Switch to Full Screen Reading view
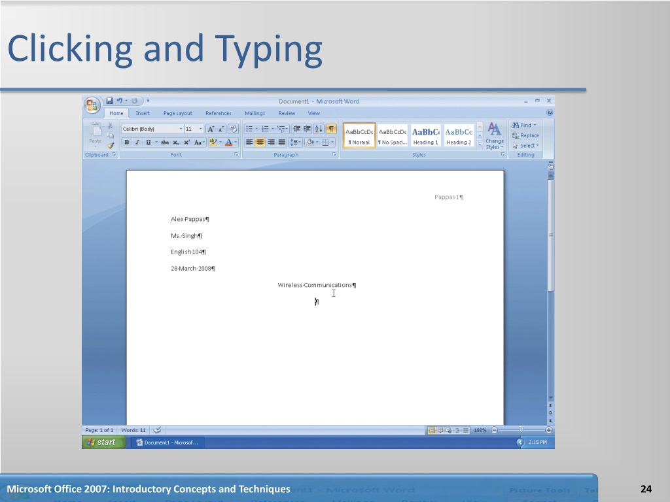Screen dimensions: 670x502 [440, 430]
